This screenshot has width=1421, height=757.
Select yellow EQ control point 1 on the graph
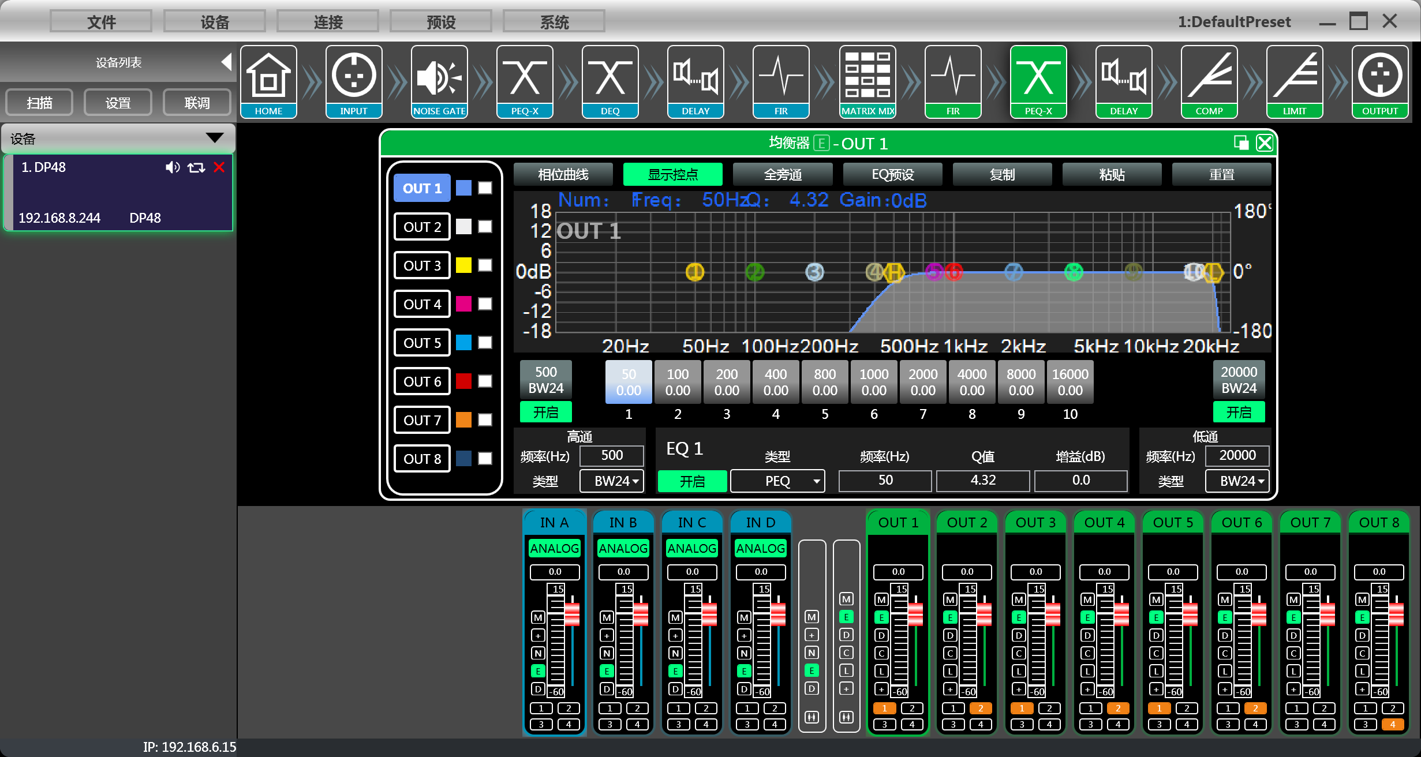(695, 272)
